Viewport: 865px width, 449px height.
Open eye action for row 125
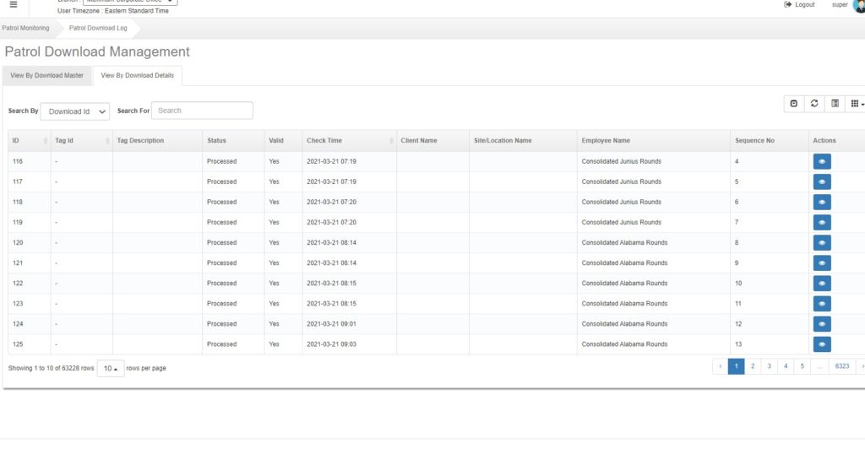(x=821, y=344)
